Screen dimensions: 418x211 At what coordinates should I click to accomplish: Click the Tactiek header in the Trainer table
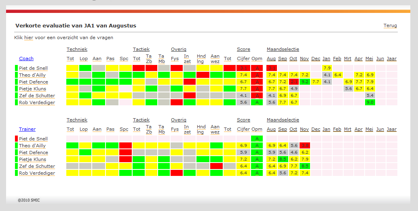pyautogui.click(x=141, y=120)
